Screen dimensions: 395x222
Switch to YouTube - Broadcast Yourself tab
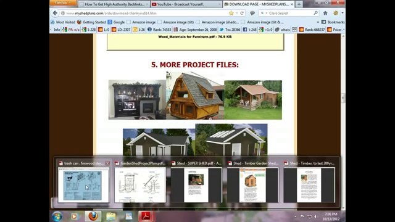coord(186,4)
